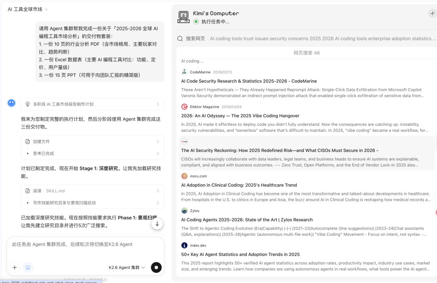Click the index.dev source name
This screenshot has height=283, width=437.
pos(198,245)
